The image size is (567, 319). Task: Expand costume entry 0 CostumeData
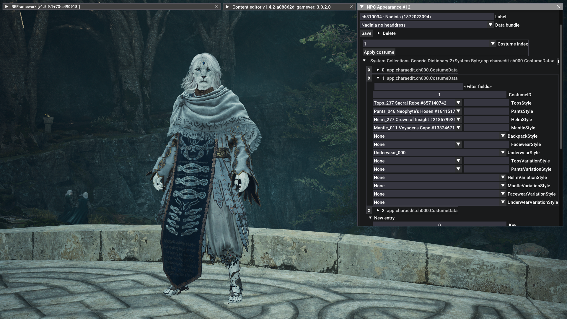[378, 70]
